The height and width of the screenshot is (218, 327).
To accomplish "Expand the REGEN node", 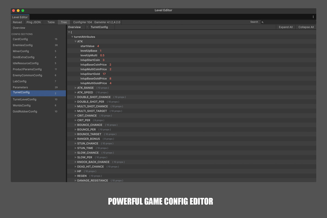I will coord(76,176).
